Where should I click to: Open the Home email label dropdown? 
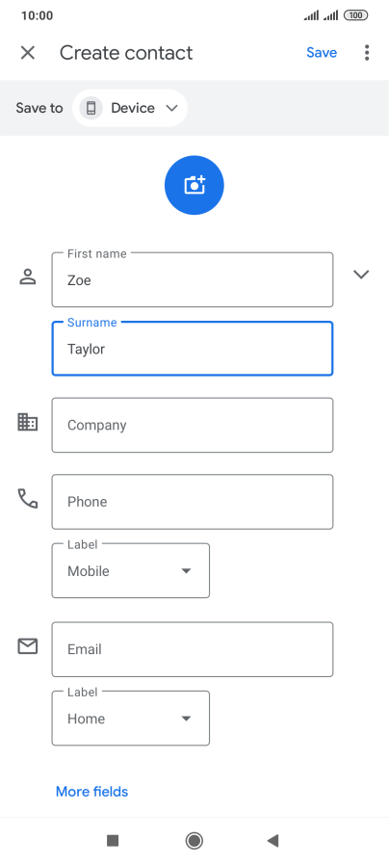(x=131, y=719)
